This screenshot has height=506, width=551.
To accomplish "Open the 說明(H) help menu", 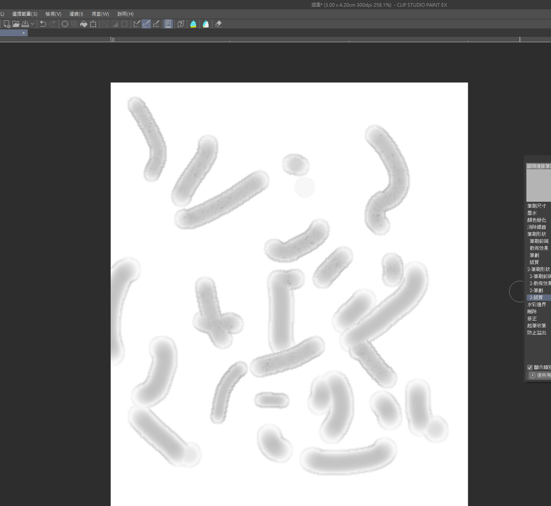I will (x=126, y=14).
